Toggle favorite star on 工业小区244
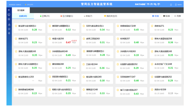This screenshot has height=106, width=191. (84, 64)
